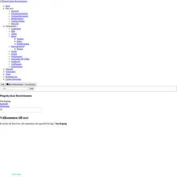The height and width of the screenshot is (177, 177).
Task: Expand the Om oss submenu chevron
Action: (13, 8)
